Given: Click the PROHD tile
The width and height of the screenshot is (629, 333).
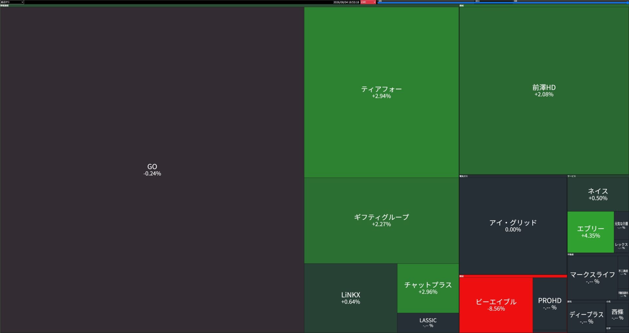Looking at the screenshot, I should pos(550,304).
